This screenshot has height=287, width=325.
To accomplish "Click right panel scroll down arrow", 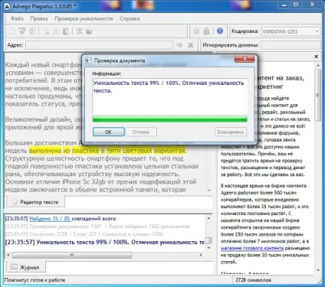I will [318, 270].
